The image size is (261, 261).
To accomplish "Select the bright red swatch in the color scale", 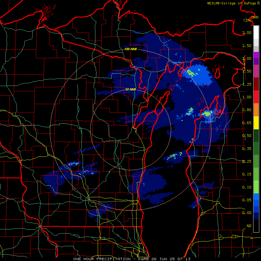I will (256, 97).
